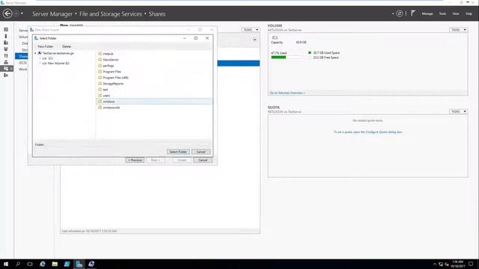Open the Help menu
The width and height of the screenshot is (479, 269).
[x=469, y=13]
